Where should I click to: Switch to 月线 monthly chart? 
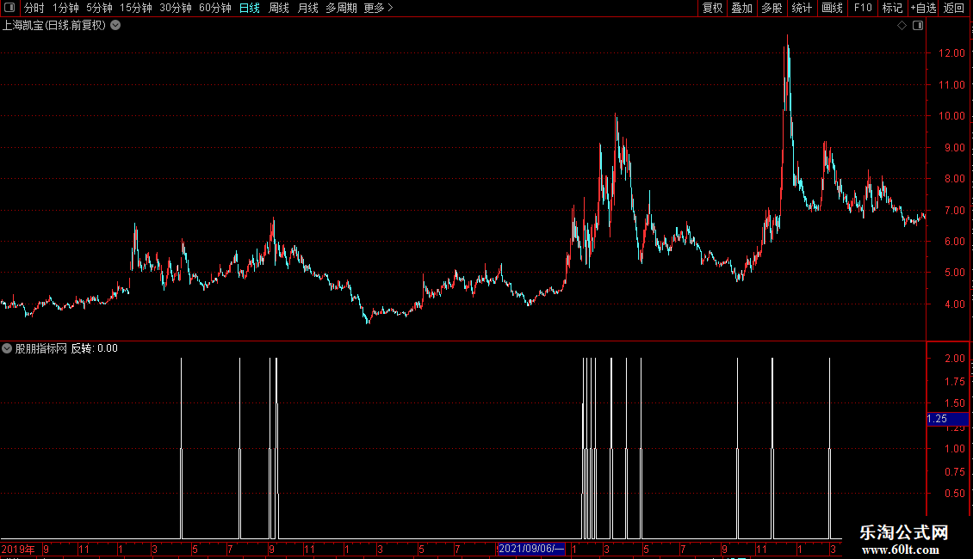307,8
